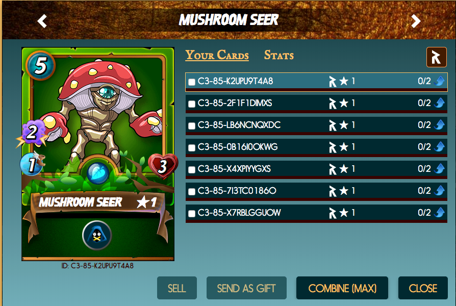The image size is (456, 306).
Task: Click Send As Gift button
Action: tap(246, 288)
